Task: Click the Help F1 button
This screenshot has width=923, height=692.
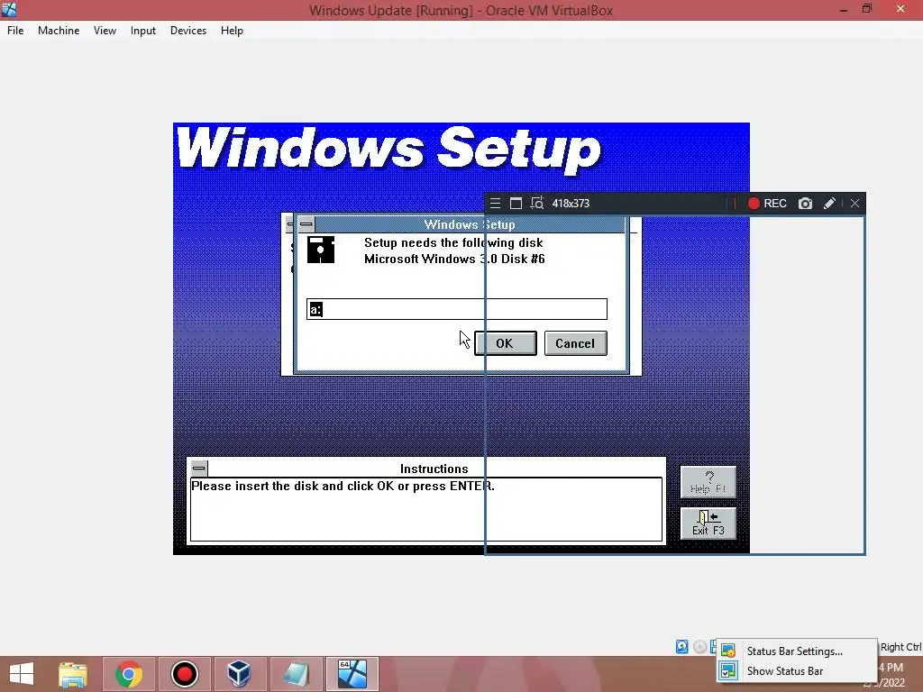Action: pyautogui.click(x=708, y=482)
